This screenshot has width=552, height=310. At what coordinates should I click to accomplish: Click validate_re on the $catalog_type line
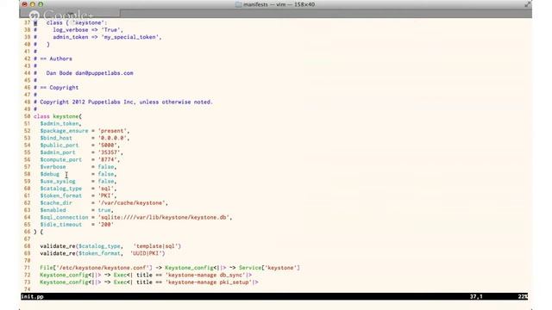[x=58, y=246]
